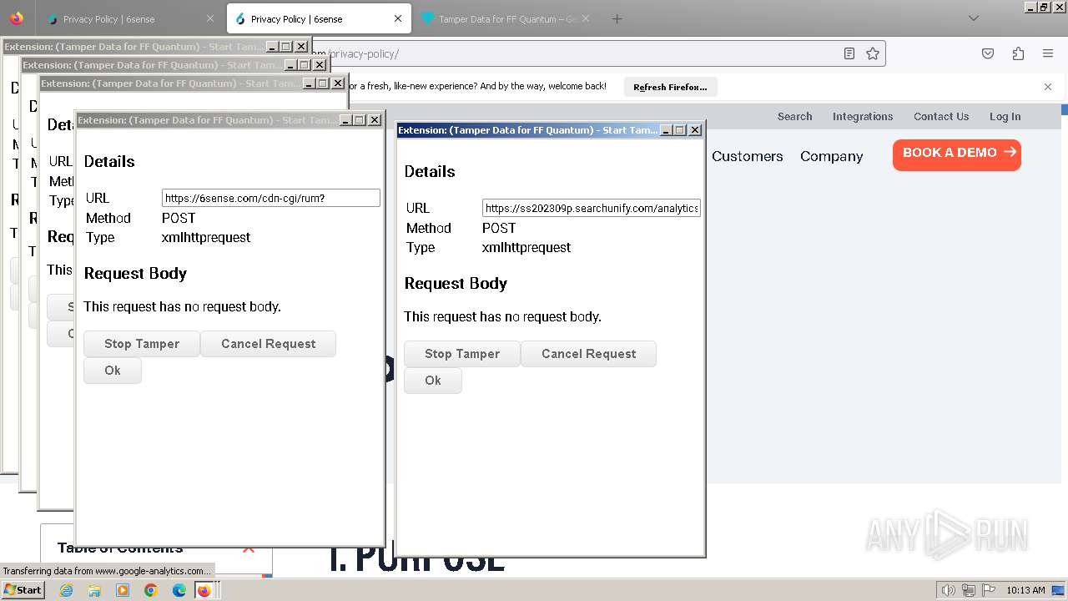Open the Customers navigation menu

[x=747, y=156]
